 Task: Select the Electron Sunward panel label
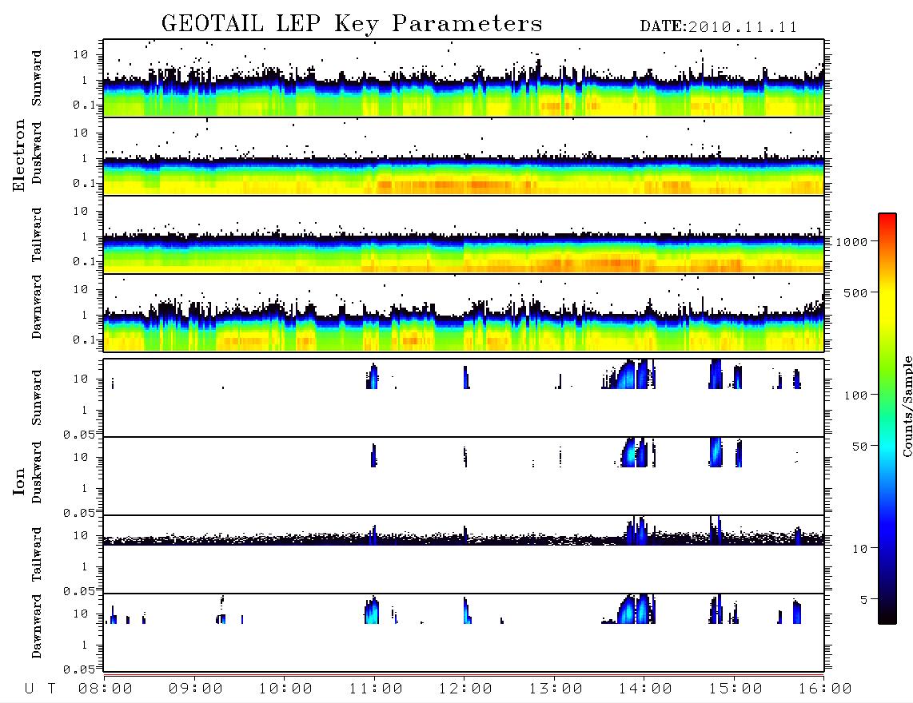[x=37, y=78]
